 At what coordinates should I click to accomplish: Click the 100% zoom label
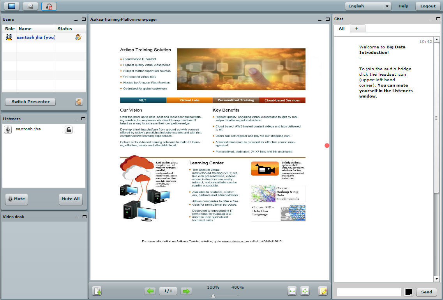click(x=213, y=287)
